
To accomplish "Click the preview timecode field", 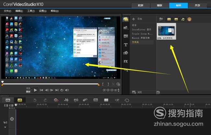I will pos(110,90).
